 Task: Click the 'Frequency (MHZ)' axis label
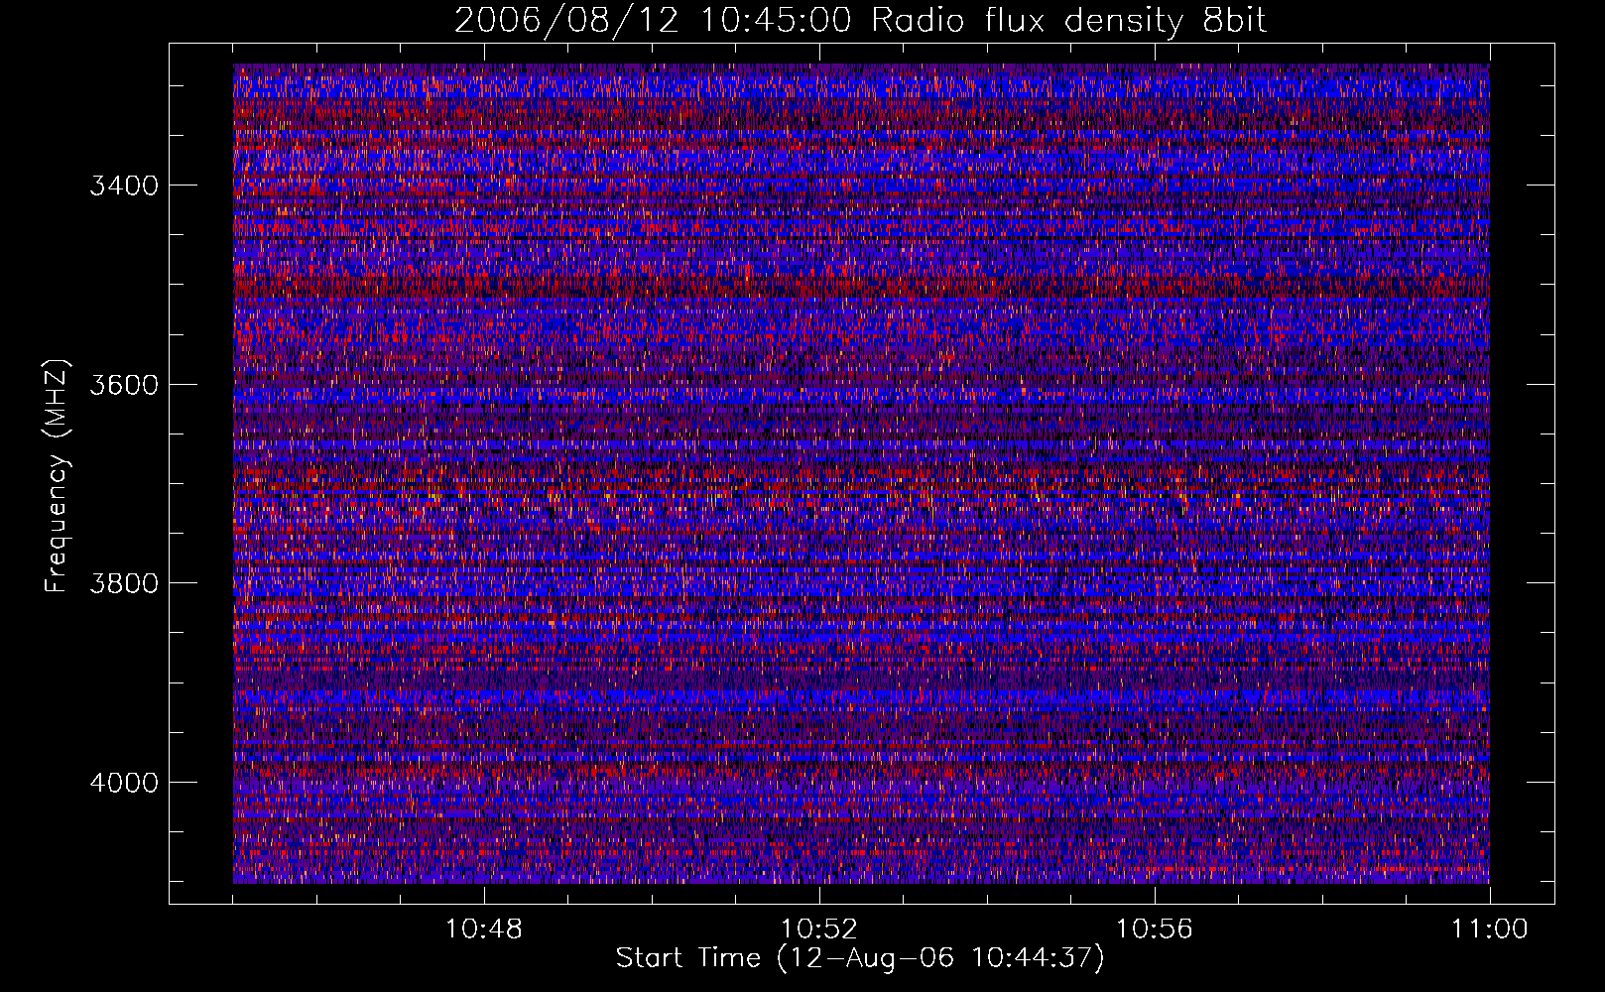[x=57, y=476]
